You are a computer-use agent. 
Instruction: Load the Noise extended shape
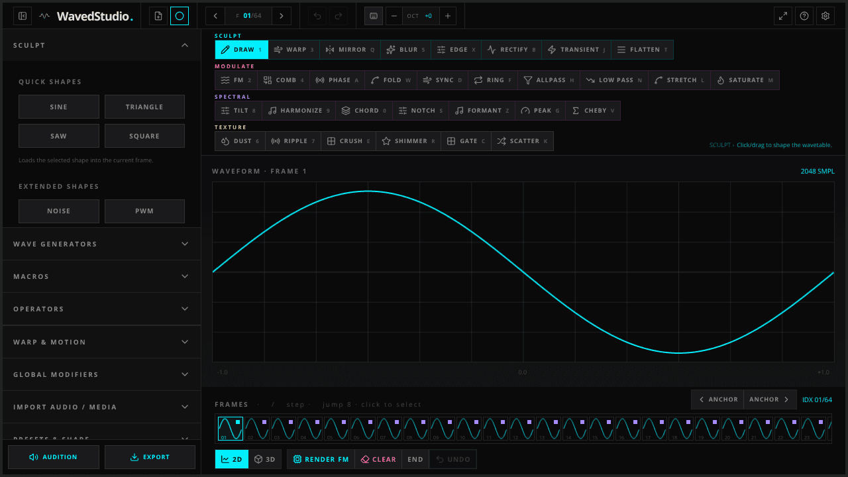pos(59,211)
